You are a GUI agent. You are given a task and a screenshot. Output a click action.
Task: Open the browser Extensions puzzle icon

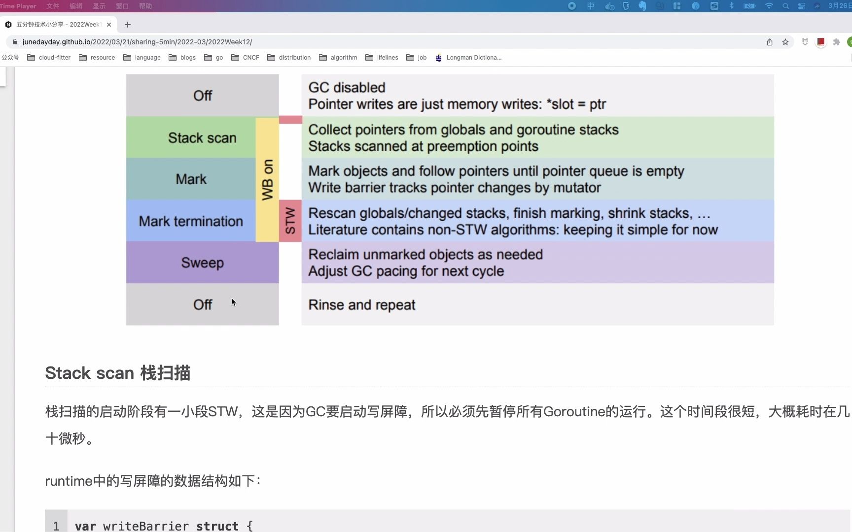tap(837, 42)
